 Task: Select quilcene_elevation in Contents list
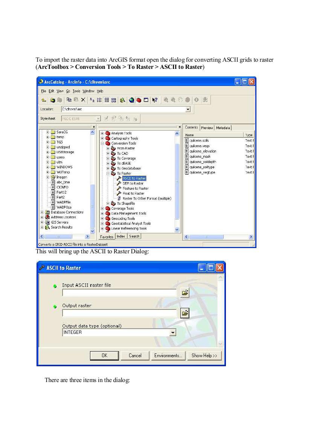pos(203,151)
